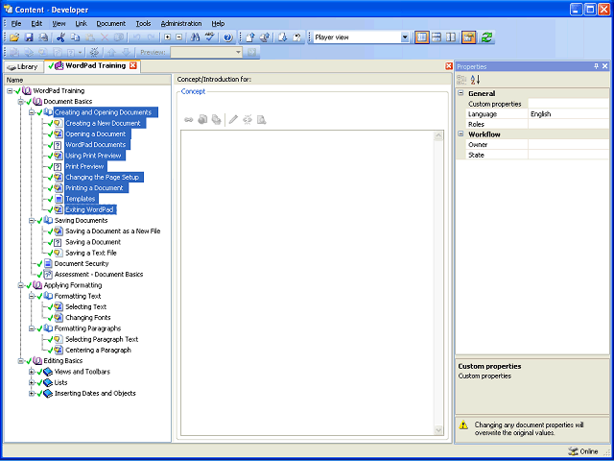The width and height of the screenshot is (614, 461).
Task: Toggle the vertical split layout button
Action: (x=422, y=37)
